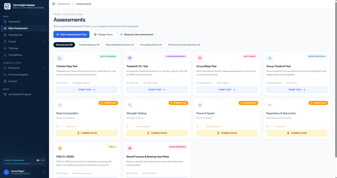
Task: Start the Group Bleep Test
Action: (227, 90)
